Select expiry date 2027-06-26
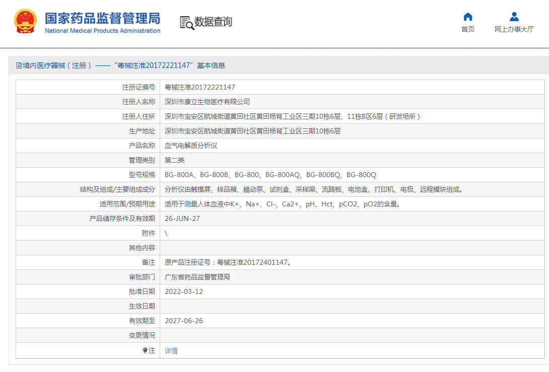Viewport: 549px width, 372px height. pyautogui.click(x=184, y=321)
